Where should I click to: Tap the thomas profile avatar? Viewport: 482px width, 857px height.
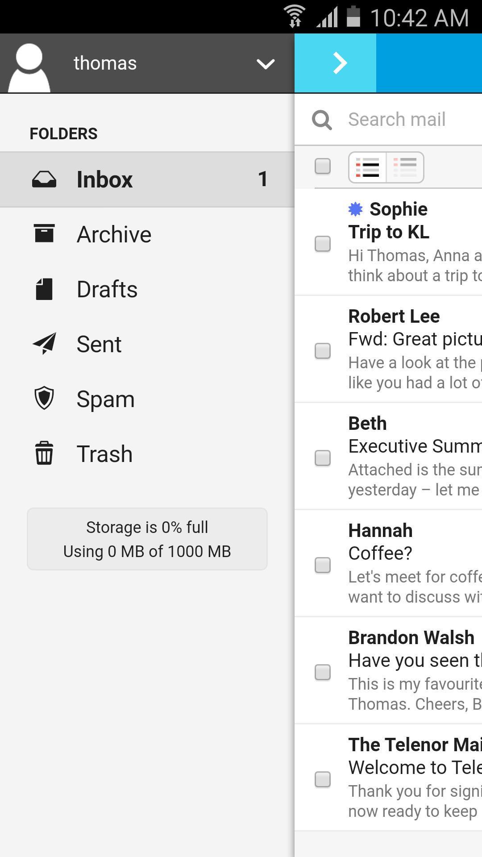[x=29, y=67]
